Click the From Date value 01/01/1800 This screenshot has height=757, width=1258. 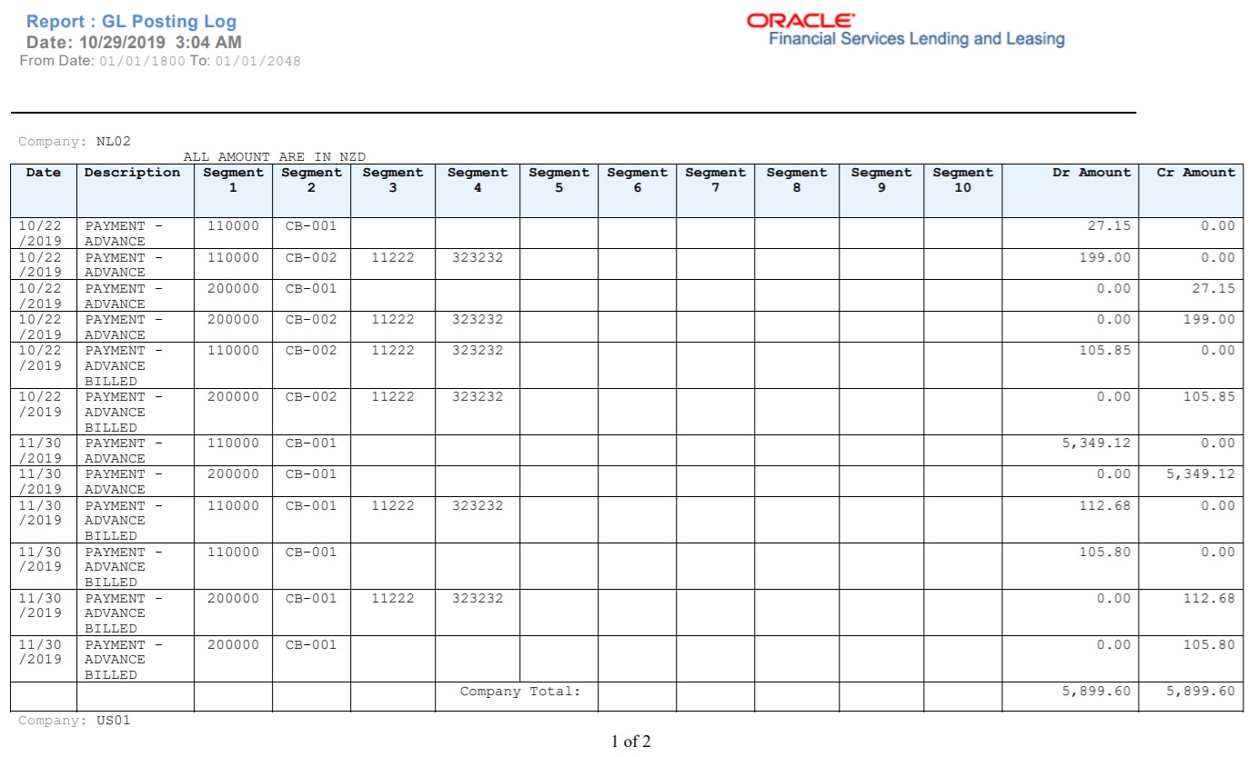142,61
